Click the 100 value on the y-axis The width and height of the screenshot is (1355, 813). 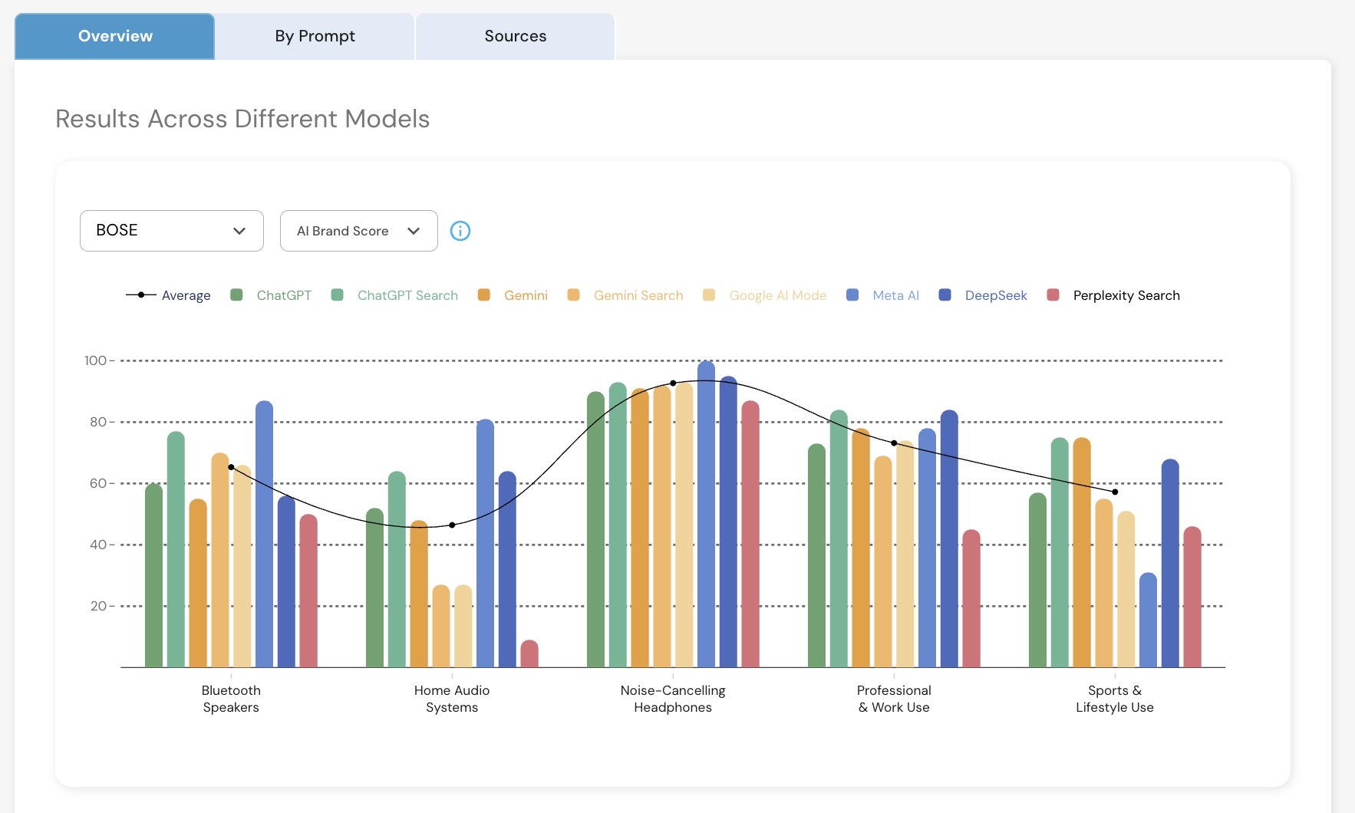95,360
